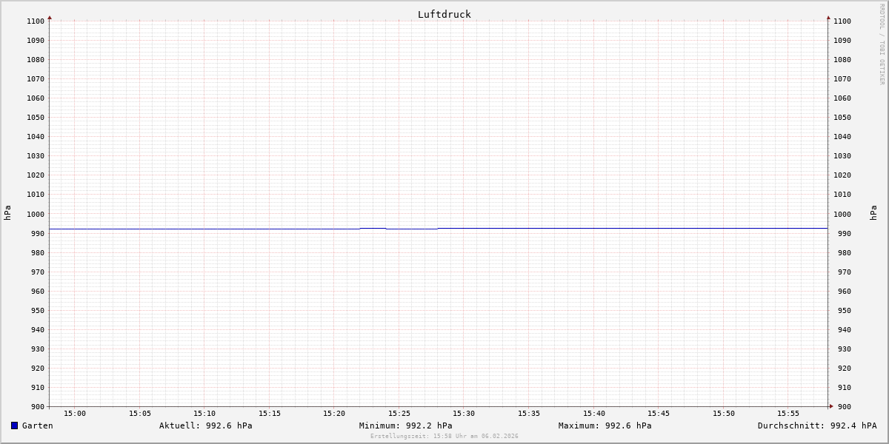Click the Luftdruck chart title

click(x=444, y=14)
